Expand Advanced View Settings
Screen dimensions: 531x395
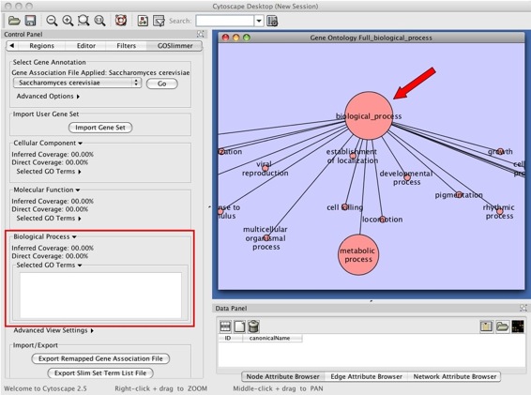53,330
